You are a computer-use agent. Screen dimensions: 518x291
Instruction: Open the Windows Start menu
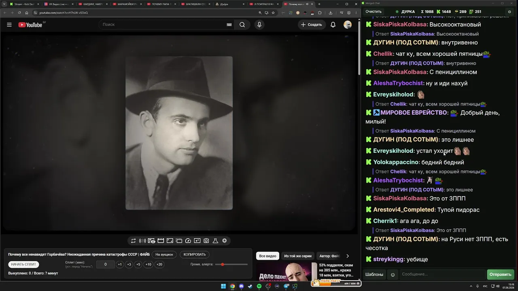pos(223,287)
